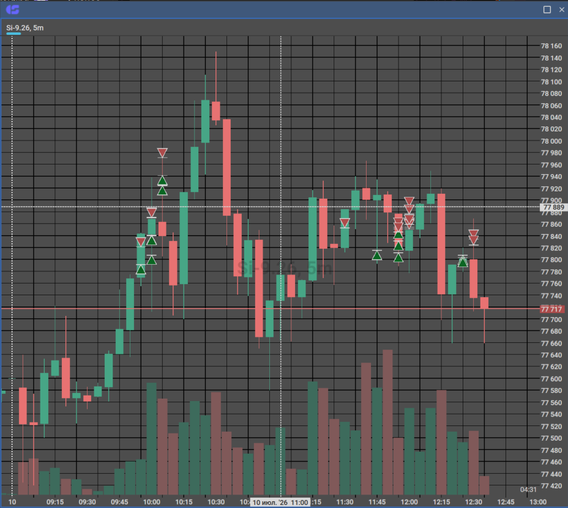Screen dimensions: 568x508
Task: Select top red sell marker above 12:30 candle
Action: [474, 233]
